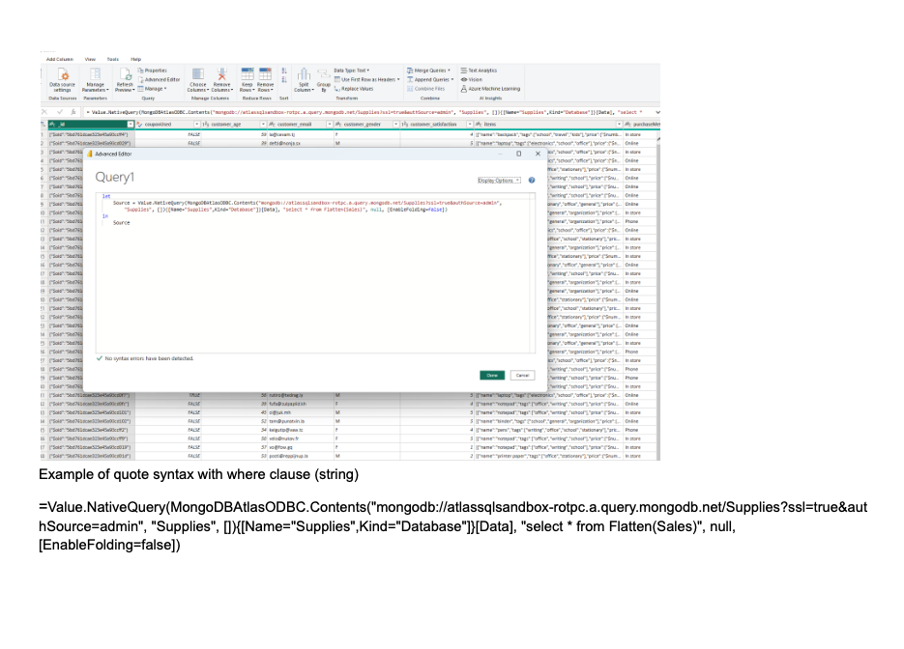Open the Data Type: Text dropdown
This screenshot has width=904, height=649.
tap(351, 71)
